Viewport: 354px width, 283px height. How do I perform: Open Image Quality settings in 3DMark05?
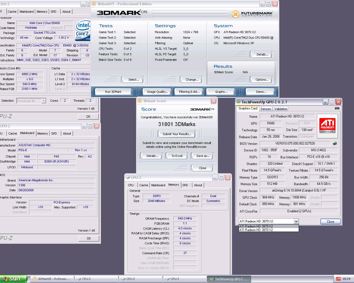157,92
